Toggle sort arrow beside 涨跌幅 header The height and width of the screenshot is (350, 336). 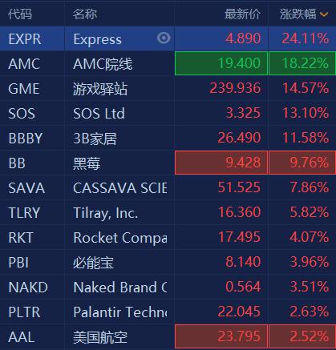tap(324, 14)
